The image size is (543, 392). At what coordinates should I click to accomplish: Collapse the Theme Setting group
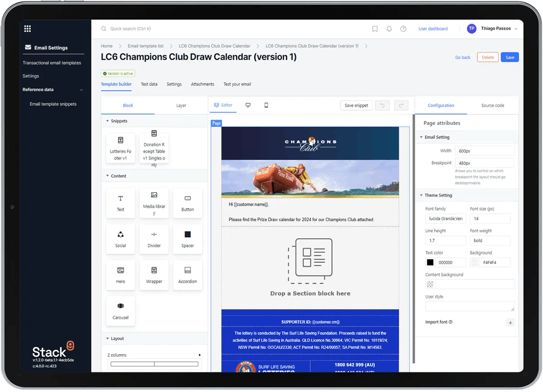pyautogui.click(x=421, y=195)
